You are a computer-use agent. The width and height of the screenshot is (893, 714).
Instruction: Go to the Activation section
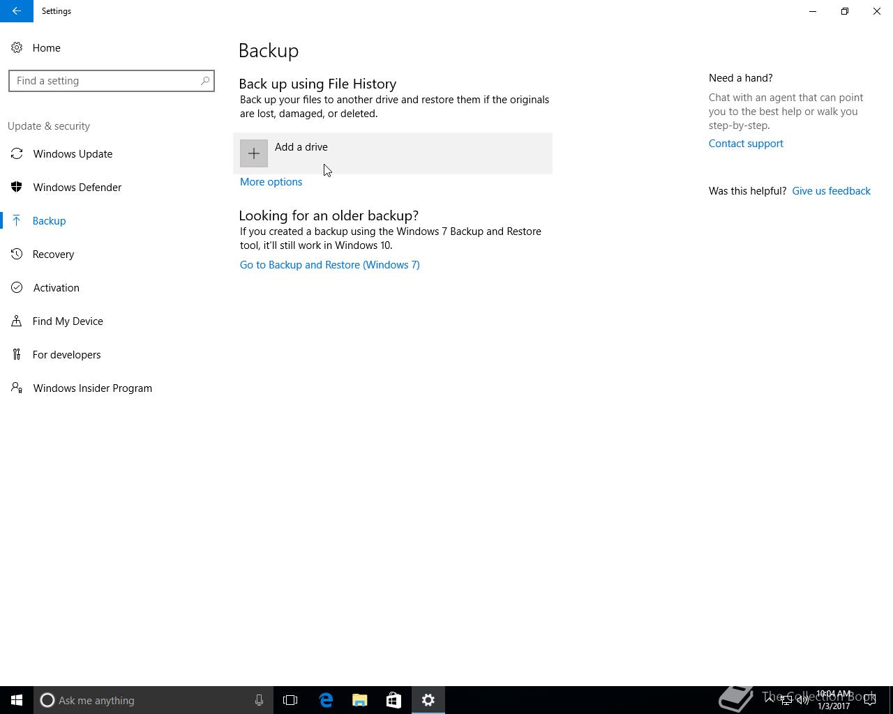[x=56, y=288]
